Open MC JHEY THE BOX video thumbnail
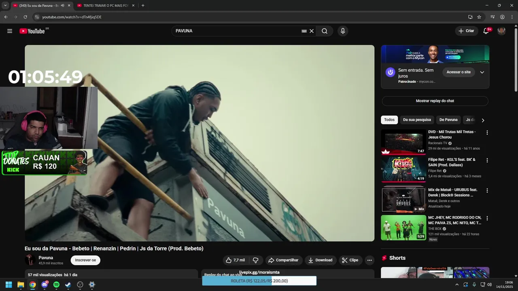Screen dimensions: 518x291 point(403,228)
